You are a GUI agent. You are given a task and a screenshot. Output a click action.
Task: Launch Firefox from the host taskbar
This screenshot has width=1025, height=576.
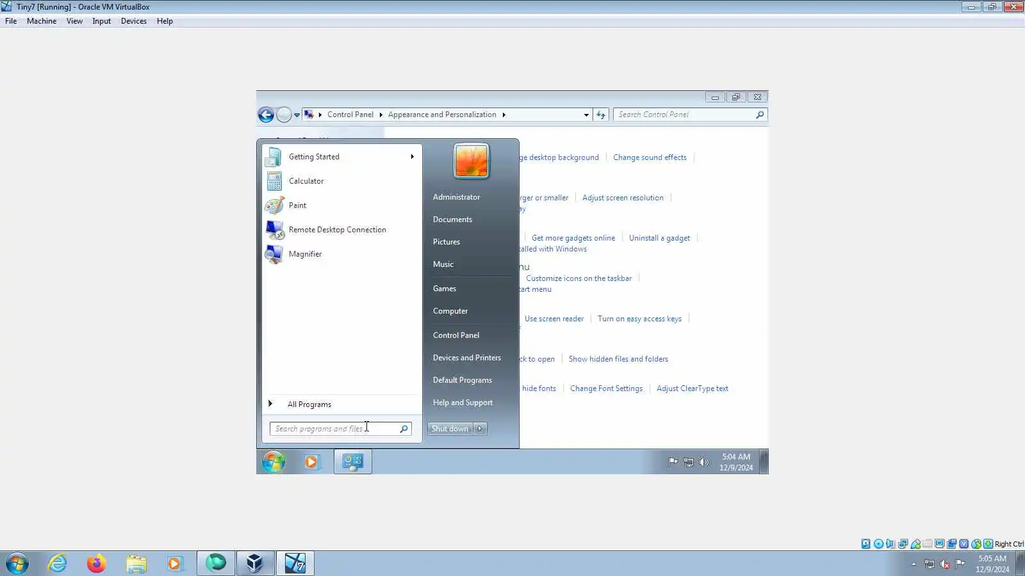[x=97, y=563]
